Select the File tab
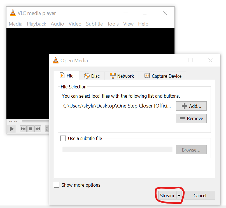 (66, 76)
